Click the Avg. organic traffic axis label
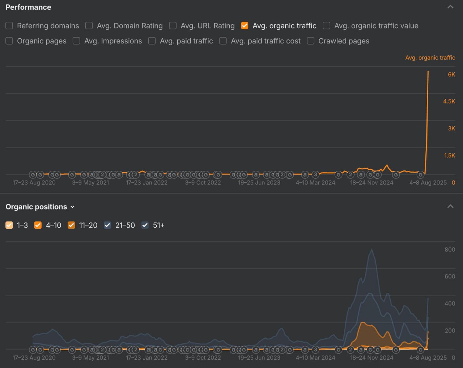 coord(430,58)
